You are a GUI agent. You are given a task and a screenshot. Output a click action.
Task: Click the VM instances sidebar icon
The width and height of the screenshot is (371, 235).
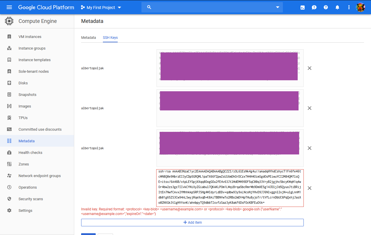(x=9, y=37)
